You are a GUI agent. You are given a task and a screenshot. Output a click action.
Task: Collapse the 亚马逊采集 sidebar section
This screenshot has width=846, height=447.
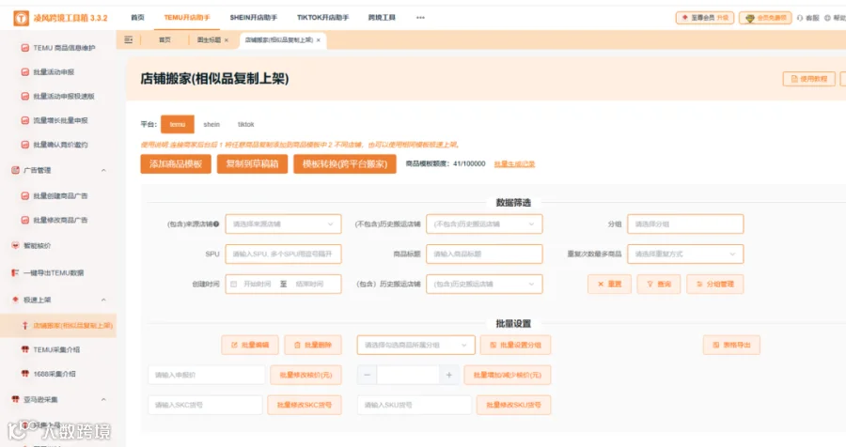(x=103, y=399)
